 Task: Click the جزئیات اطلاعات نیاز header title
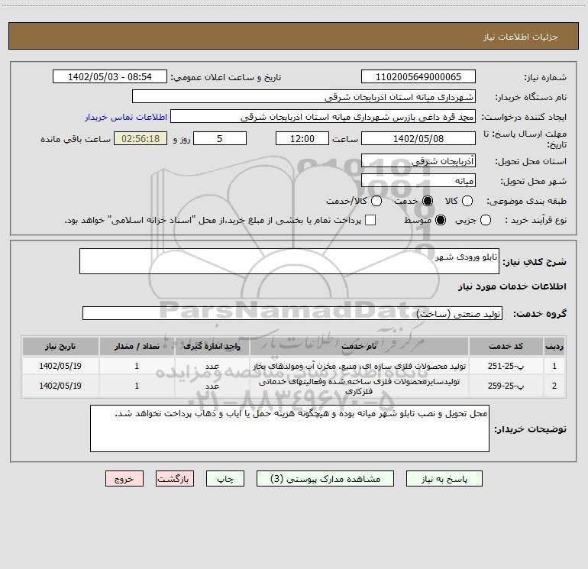coord(520,37)
